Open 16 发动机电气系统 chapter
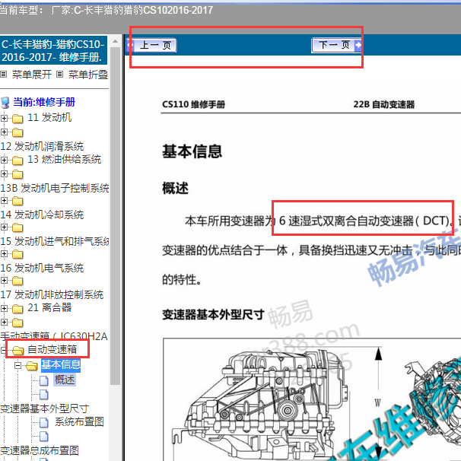 [42, 268]
